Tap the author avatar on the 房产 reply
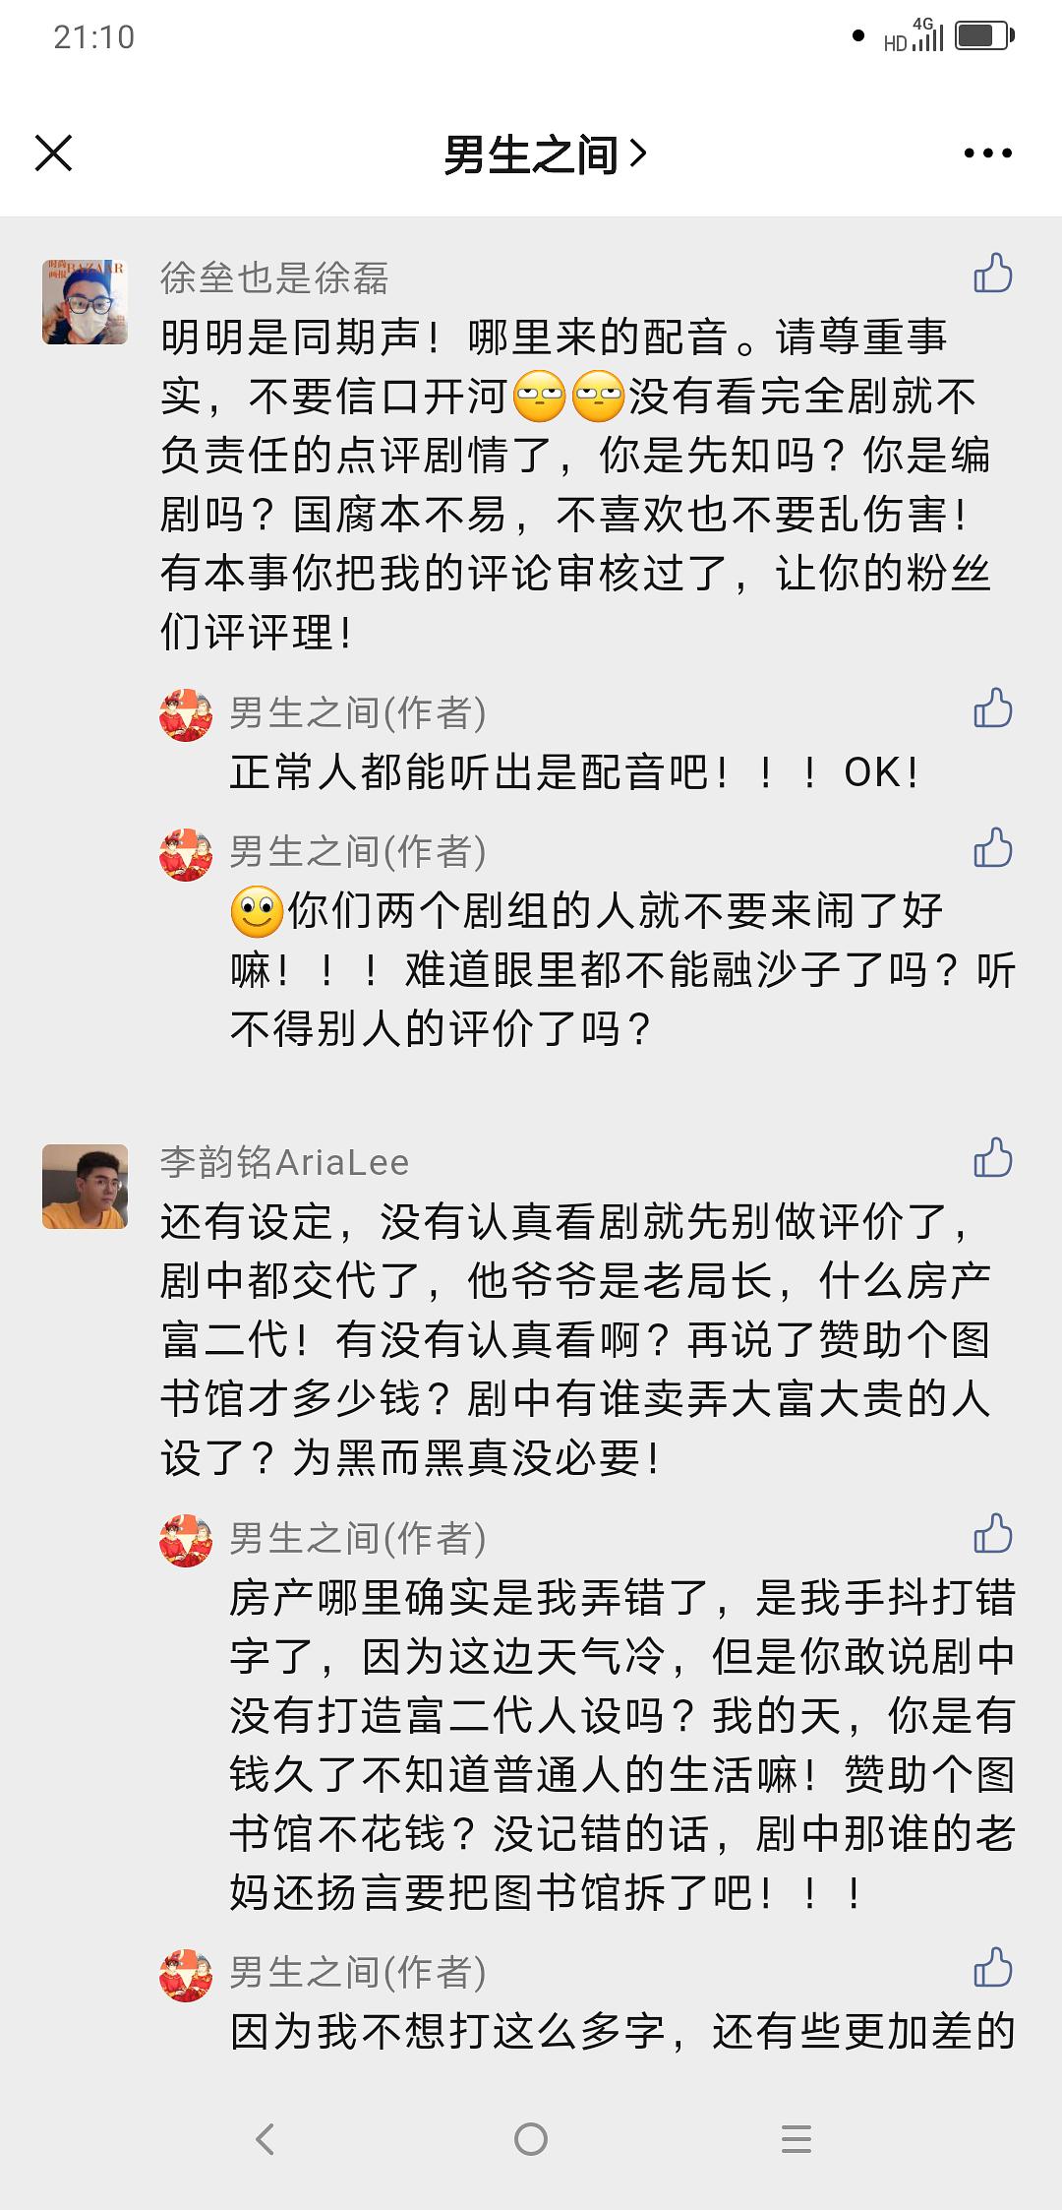Screen dimensions: 1062x2210 pos(186,1541)
